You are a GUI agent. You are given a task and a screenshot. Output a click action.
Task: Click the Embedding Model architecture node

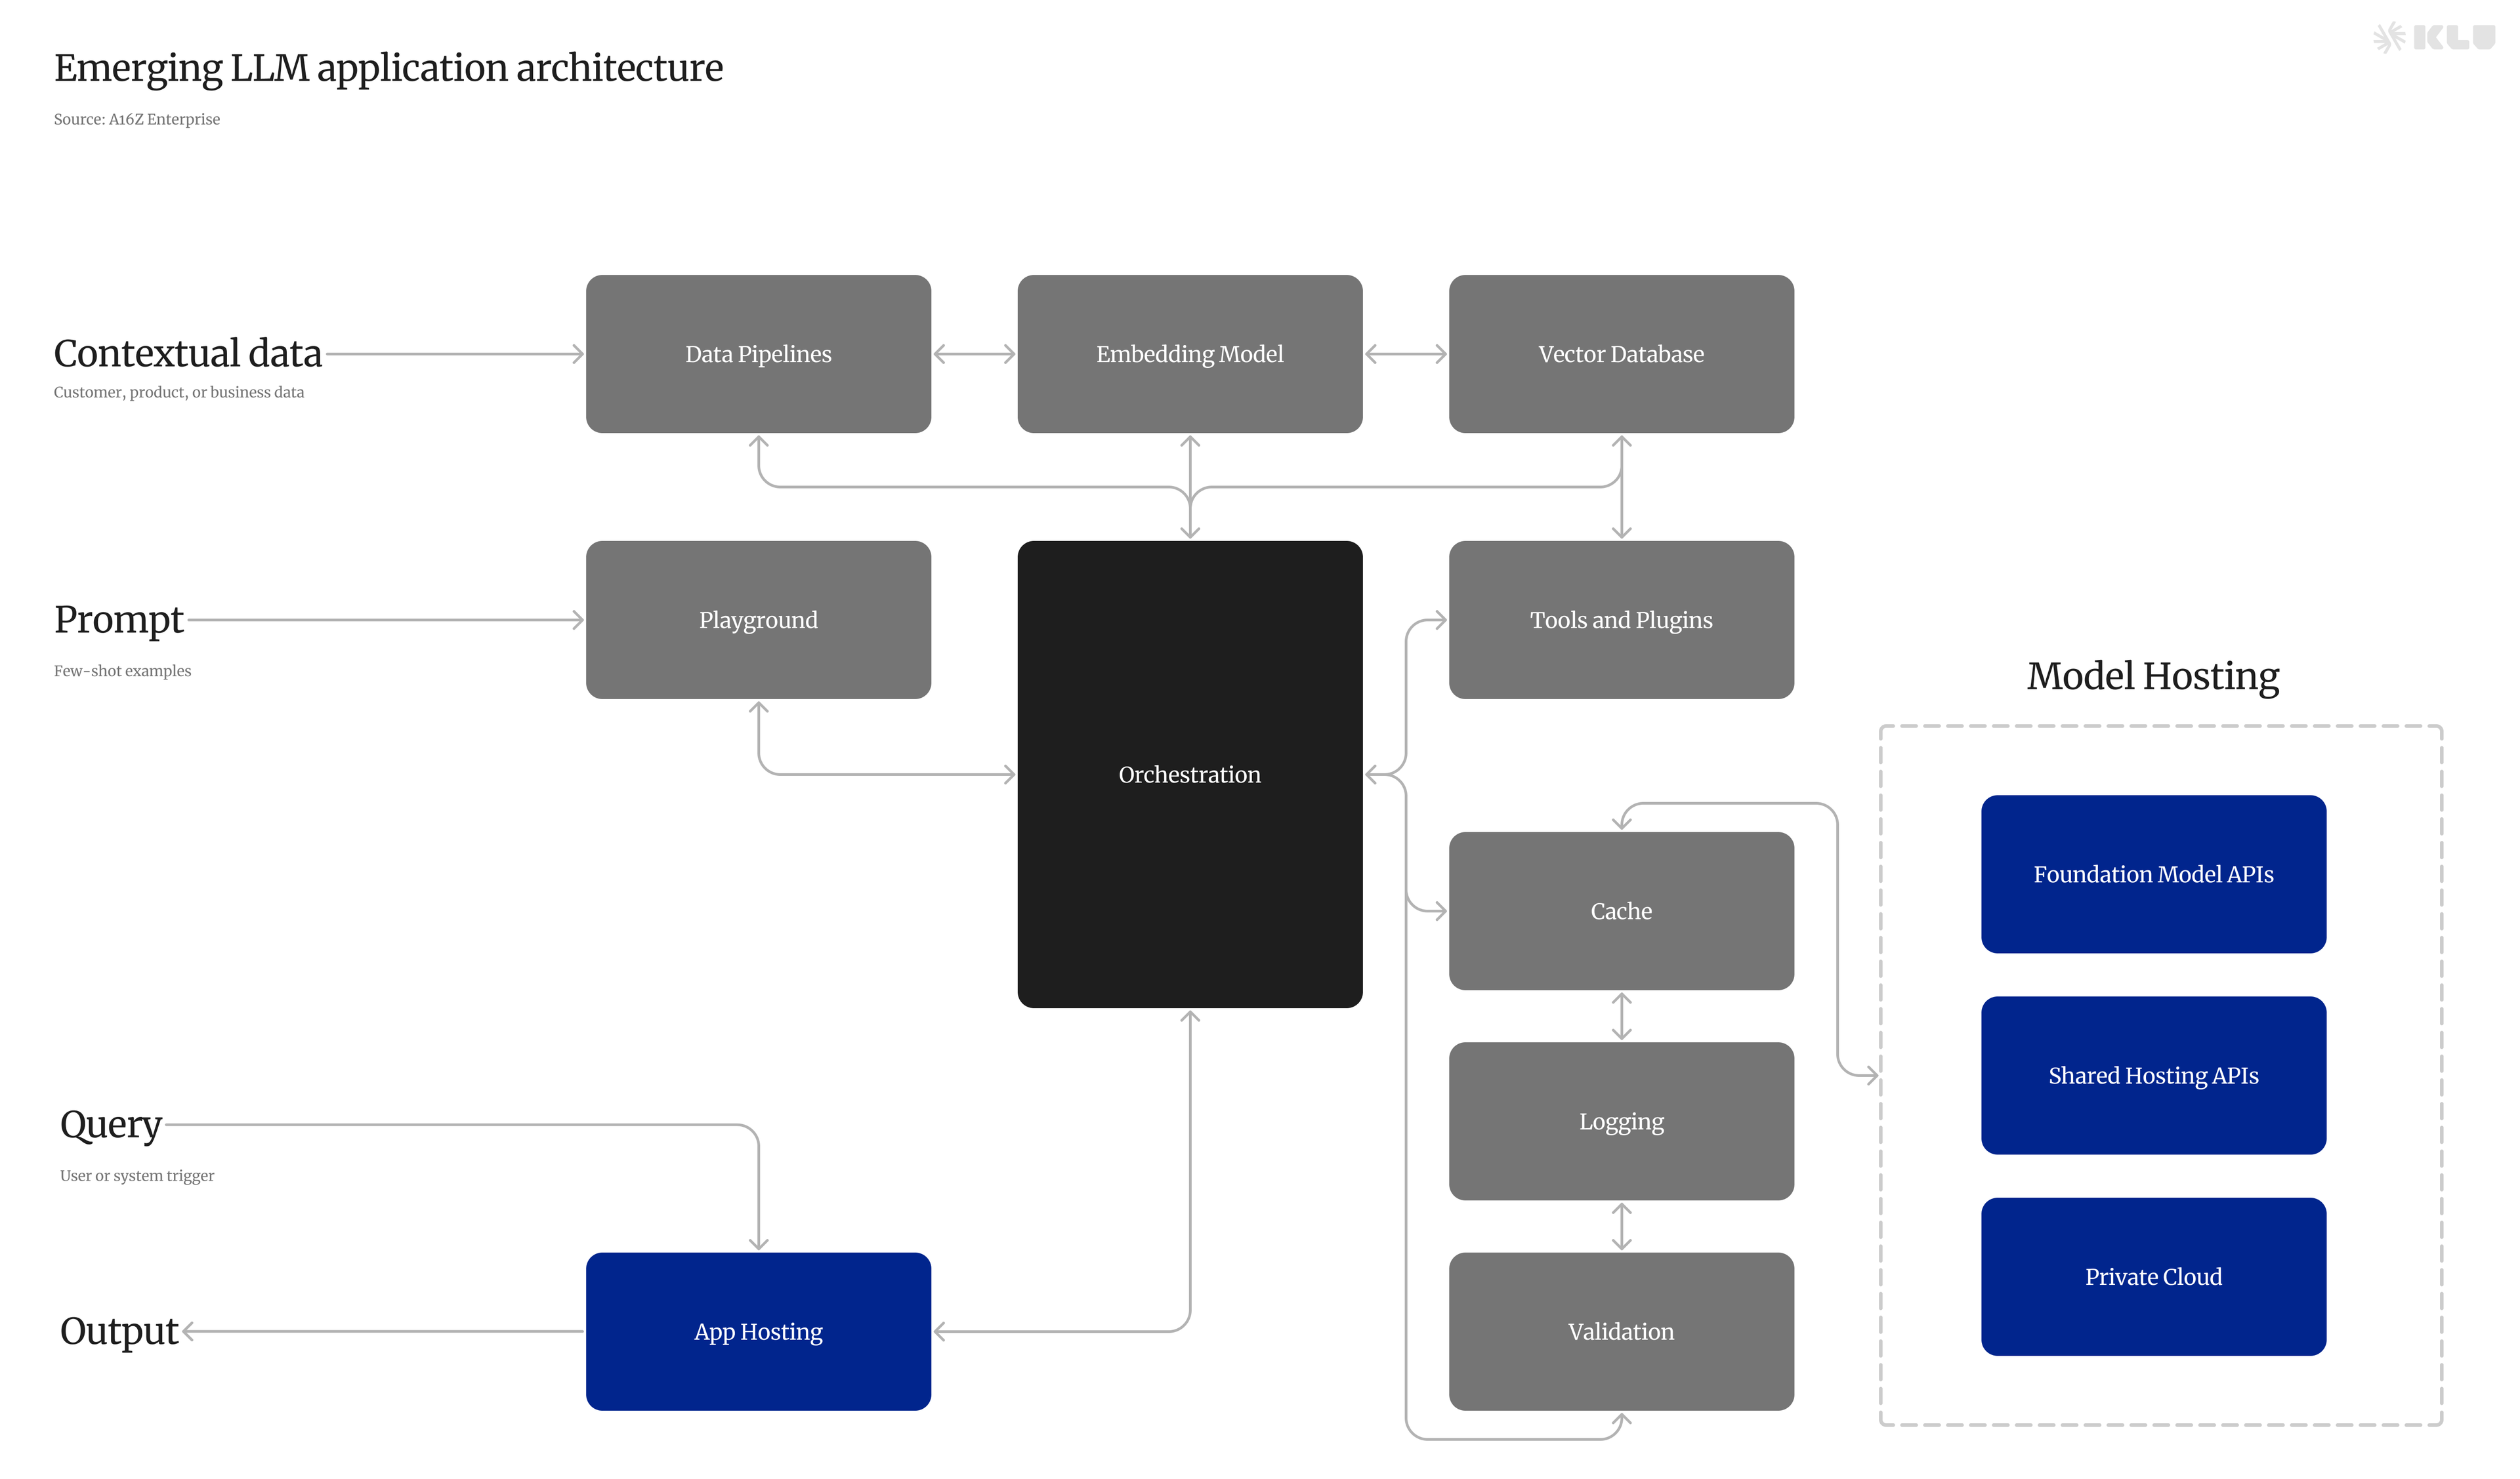(x=1190, y=354)
